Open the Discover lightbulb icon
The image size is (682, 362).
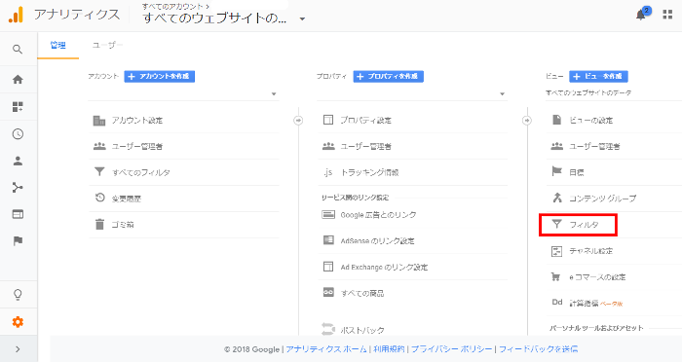tap(18, 295)
